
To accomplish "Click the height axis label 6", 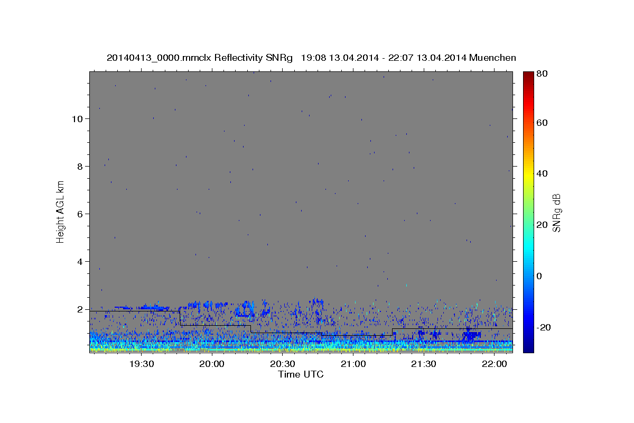I will coord(80,214).
